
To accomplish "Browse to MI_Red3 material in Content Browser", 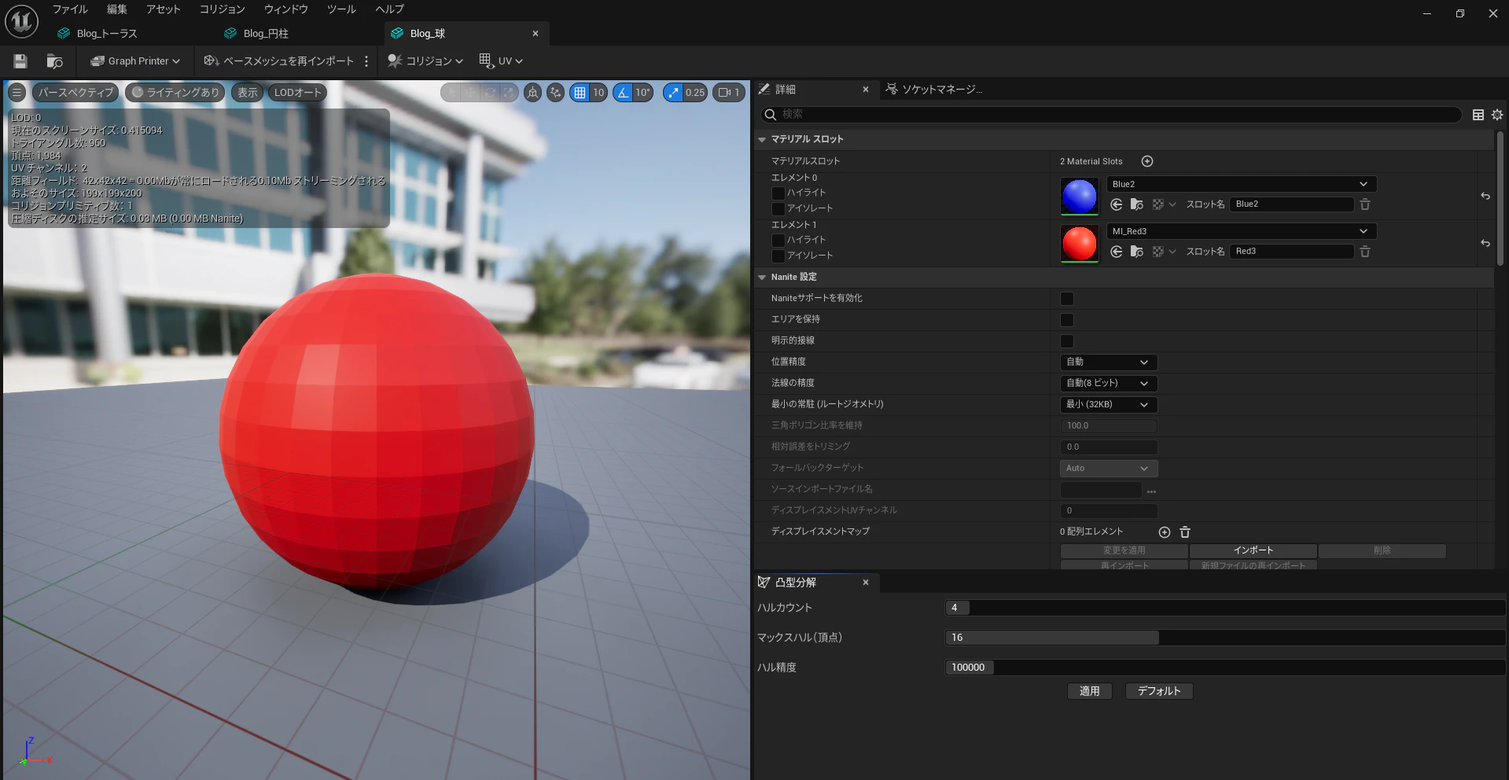I will (x=1137, y=252).
